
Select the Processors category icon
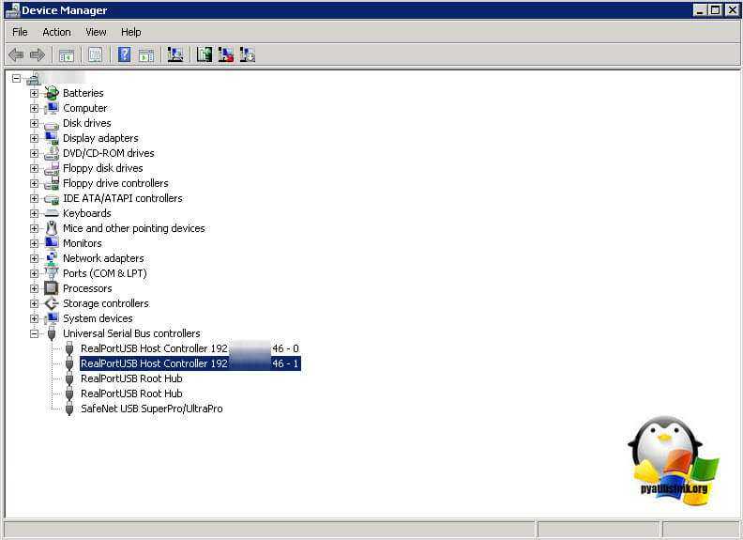pyautogui.click(x=52, y=288)
